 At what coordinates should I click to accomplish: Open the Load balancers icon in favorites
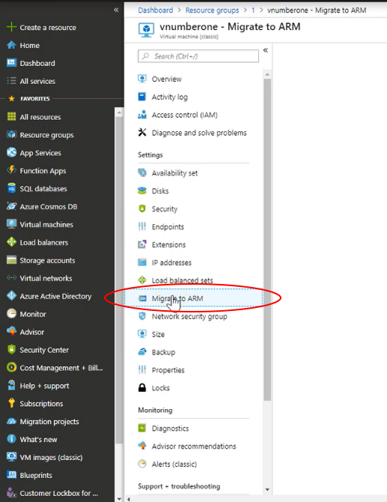pos(11,242)
